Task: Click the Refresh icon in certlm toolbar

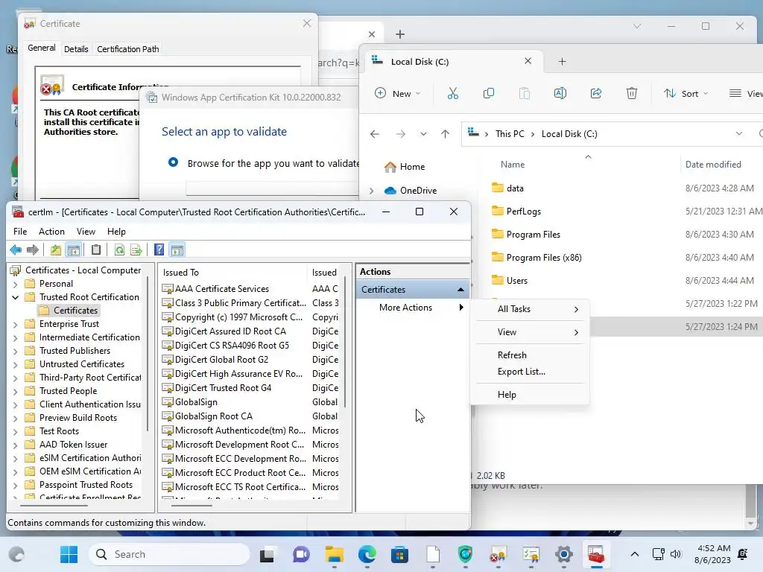Action: point(119,250)
